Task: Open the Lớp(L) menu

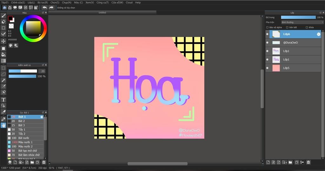Action: tap(31, 3)
